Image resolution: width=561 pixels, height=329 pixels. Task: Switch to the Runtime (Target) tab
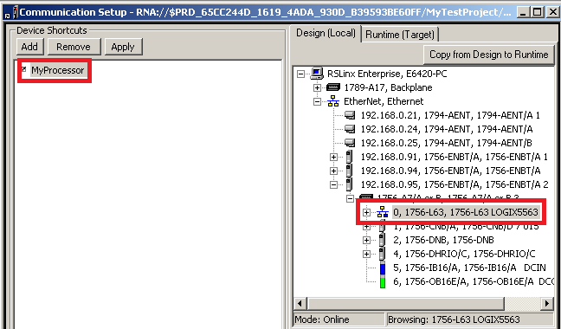pyautogui.click(x=400, y=35)
